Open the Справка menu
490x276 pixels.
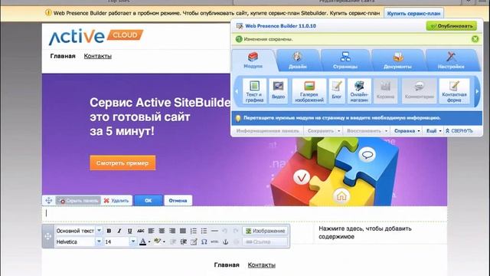click(x=407, y=131)
